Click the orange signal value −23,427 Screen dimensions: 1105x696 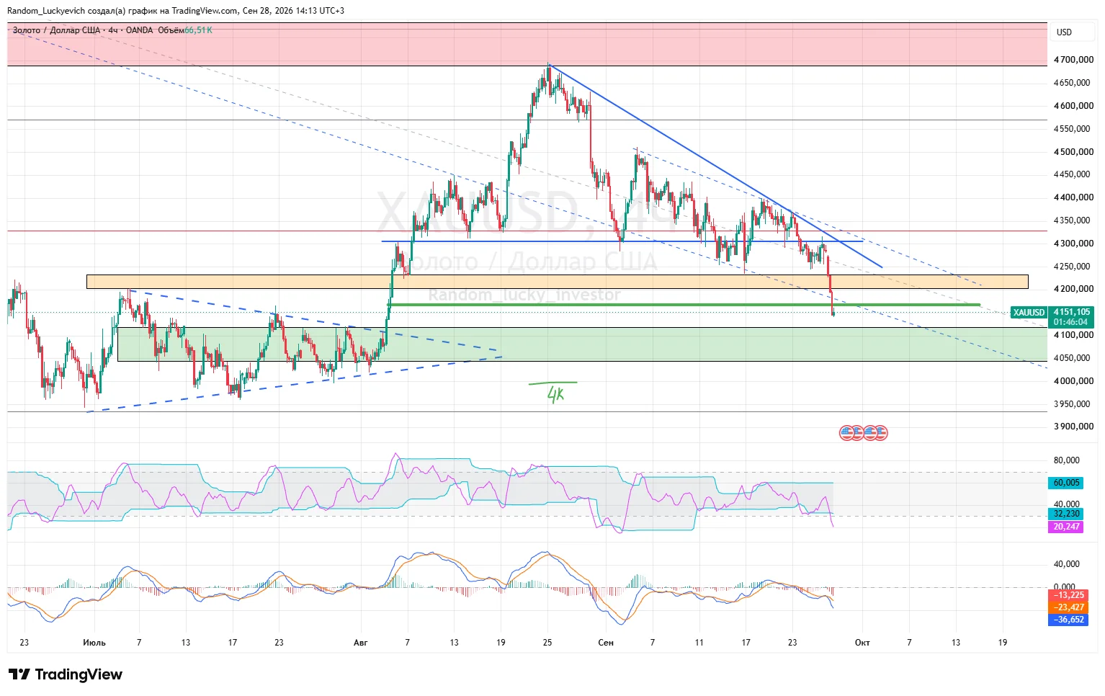(1069, 607)
